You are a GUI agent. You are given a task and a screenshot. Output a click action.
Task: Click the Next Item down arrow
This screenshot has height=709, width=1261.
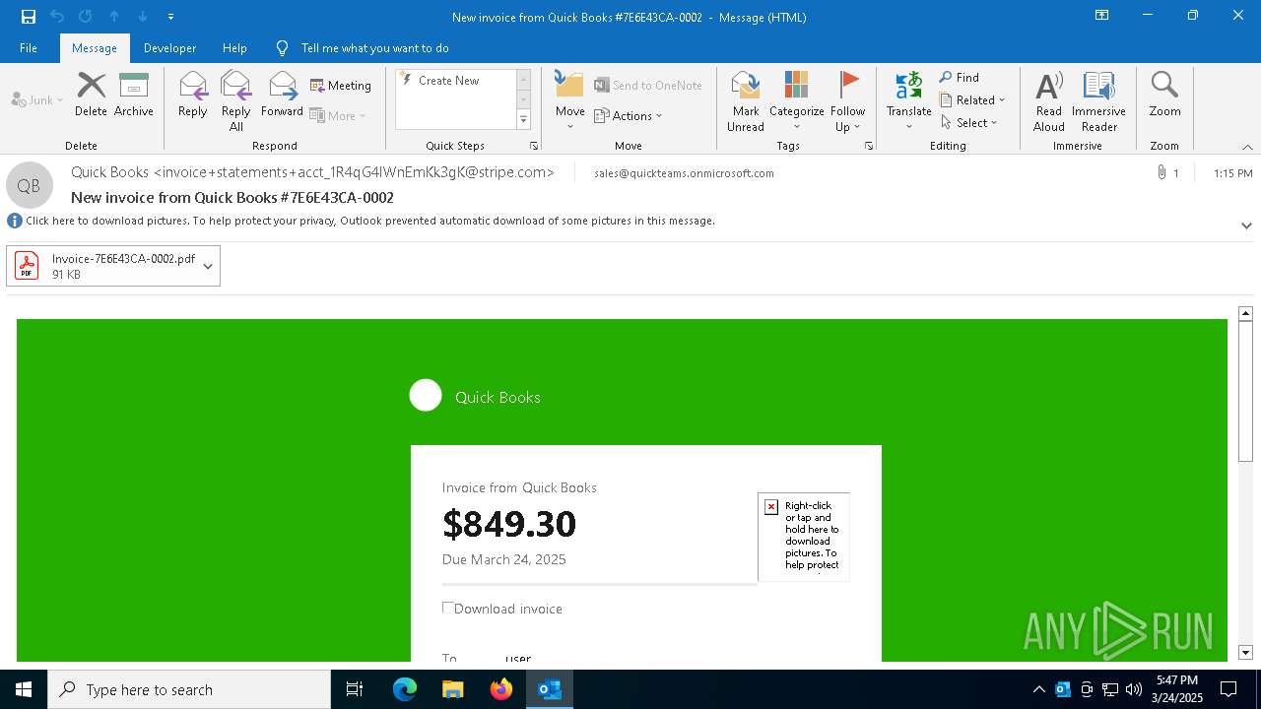(x=143, y=17)
